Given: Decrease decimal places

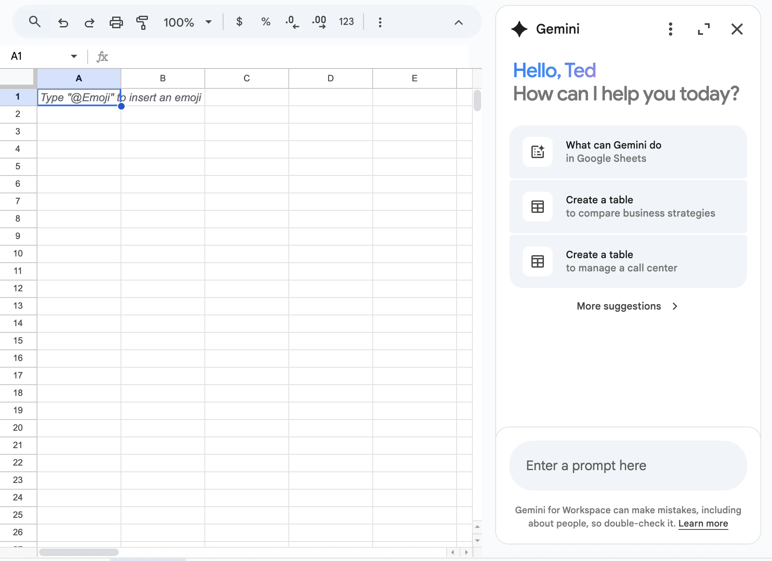Looking at the screenshot, I should point(292,22).
